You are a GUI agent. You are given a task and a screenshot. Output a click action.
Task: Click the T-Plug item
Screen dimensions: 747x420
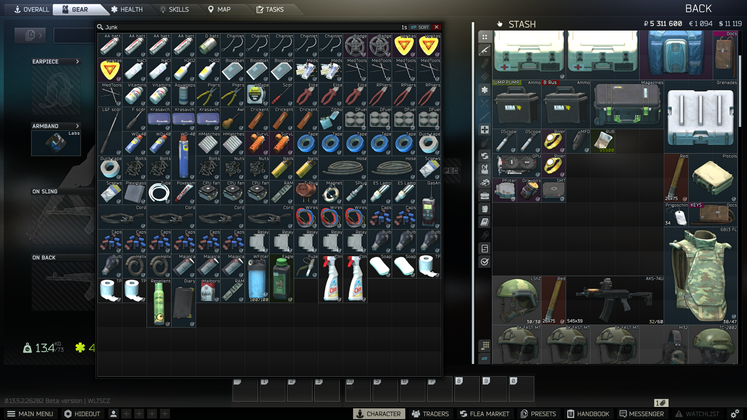[x=306, y=192]
